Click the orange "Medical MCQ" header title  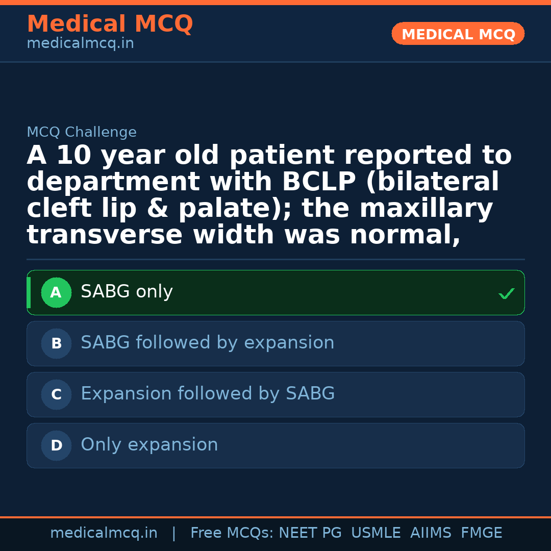(x=110, y=24)
